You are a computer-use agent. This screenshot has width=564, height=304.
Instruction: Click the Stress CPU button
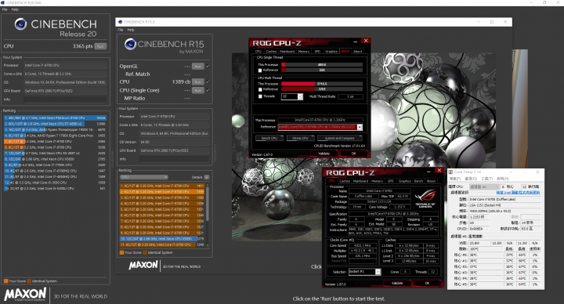[300, 138]
